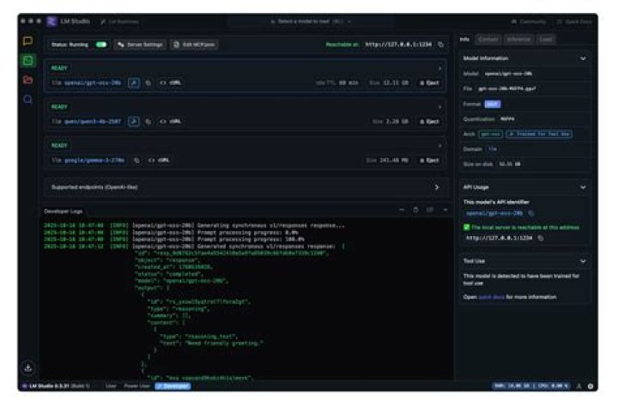Click the google/gemma-3-270m model name

[x=94, y=161]
